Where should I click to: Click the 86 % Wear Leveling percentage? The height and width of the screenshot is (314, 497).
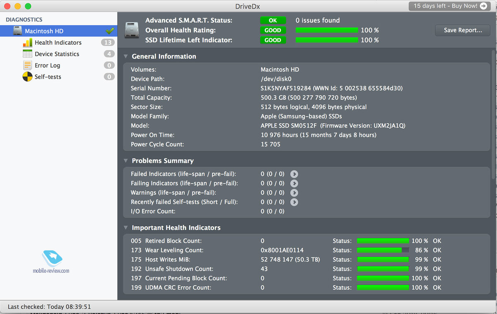click(x=422, y=250)
